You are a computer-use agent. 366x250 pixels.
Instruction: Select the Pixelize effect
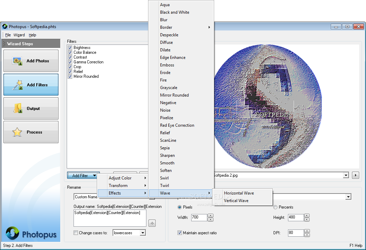181,118
